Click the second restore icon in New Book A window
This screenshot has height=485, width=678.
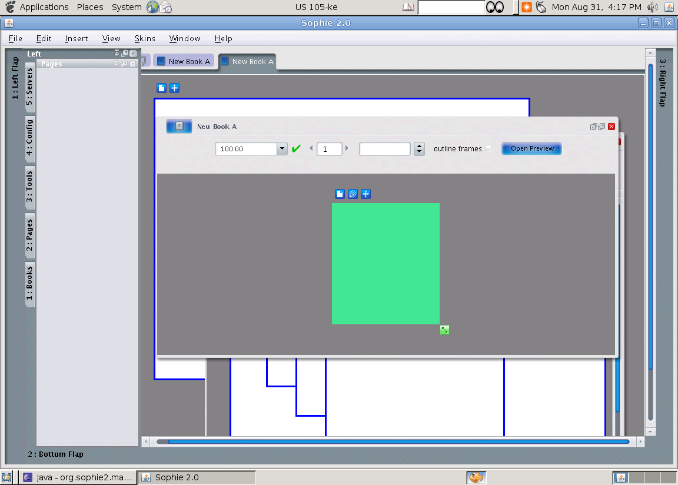coord(601,127)
